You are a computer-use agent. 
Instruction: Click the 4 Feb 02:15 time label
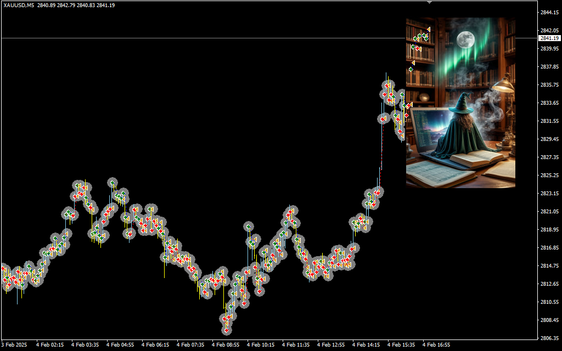(50, 345)
